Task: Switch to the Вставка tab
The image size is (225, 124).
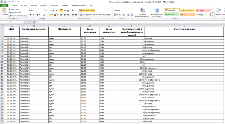Action: (x=24, y=5)
